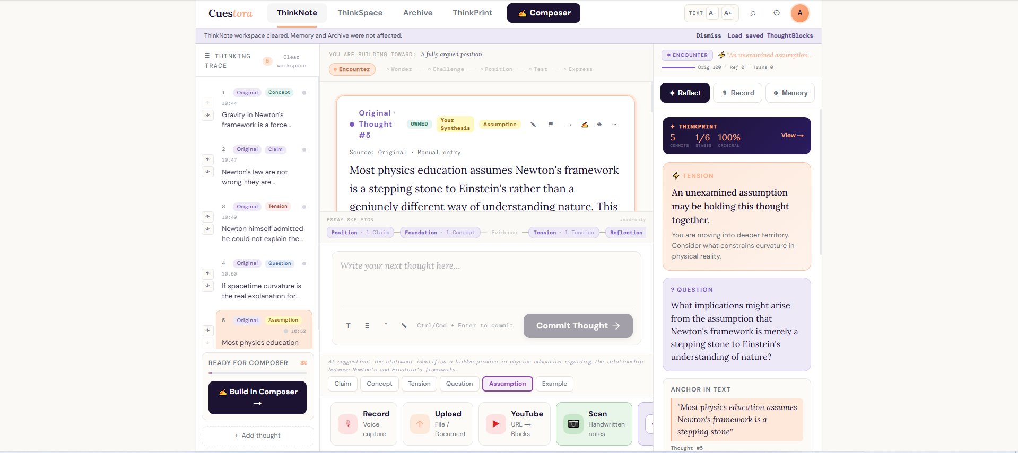Image resolution: width=1018 pixels, height=453 pixels.
Task: Move thought 3 up with arrow
Action: 207,216
